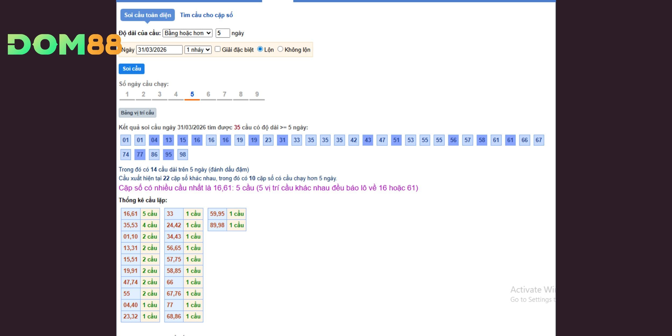Select dark-highlighted number box 31
This screenshot has width=672, height=336.
[282, 140]
